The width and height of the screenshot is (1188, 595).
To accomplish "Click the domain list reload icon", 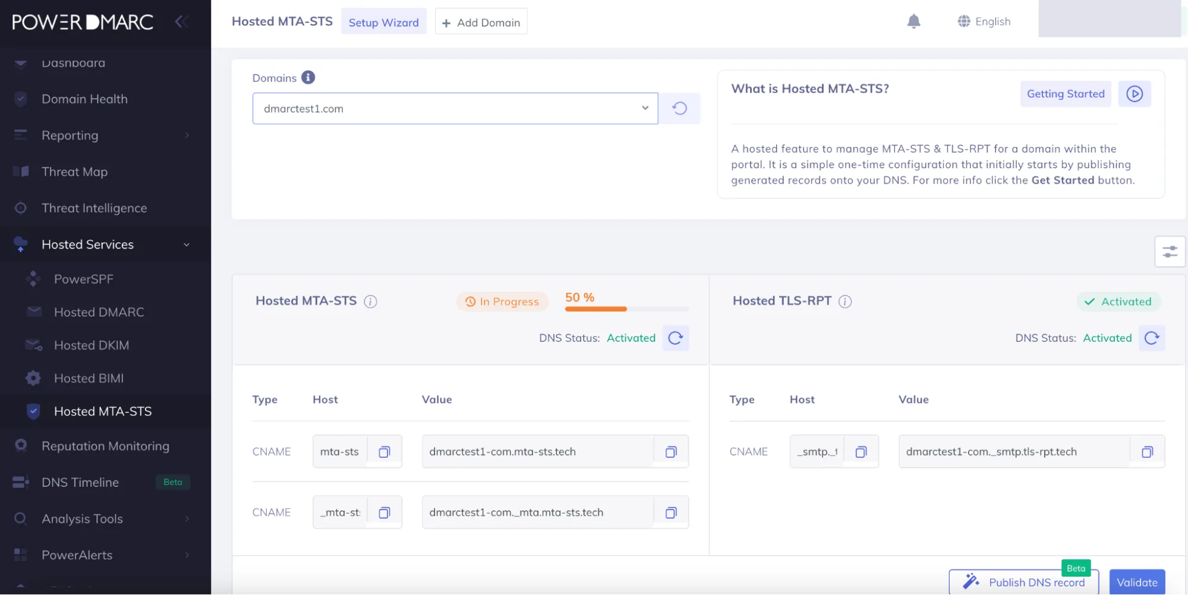I will click(x=679, y=108).
